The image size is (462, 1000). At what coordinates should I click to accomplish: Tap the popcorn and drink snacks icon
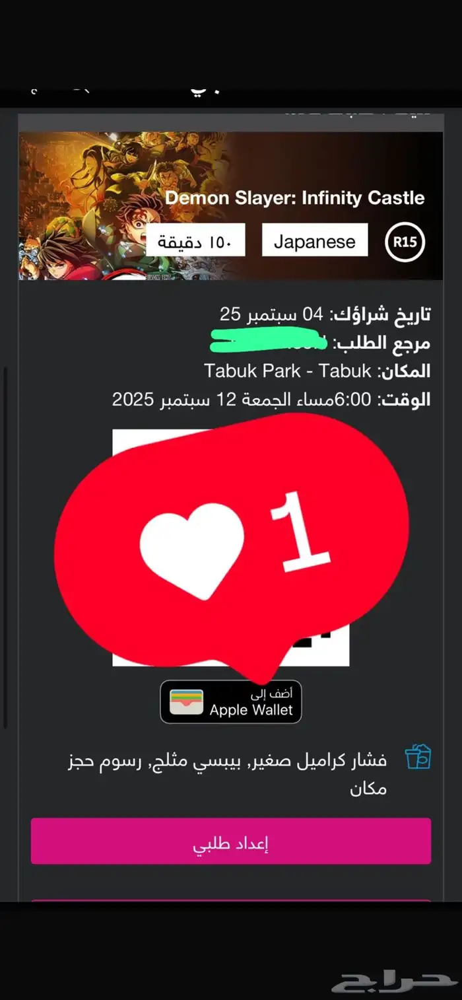pos(418,756)
